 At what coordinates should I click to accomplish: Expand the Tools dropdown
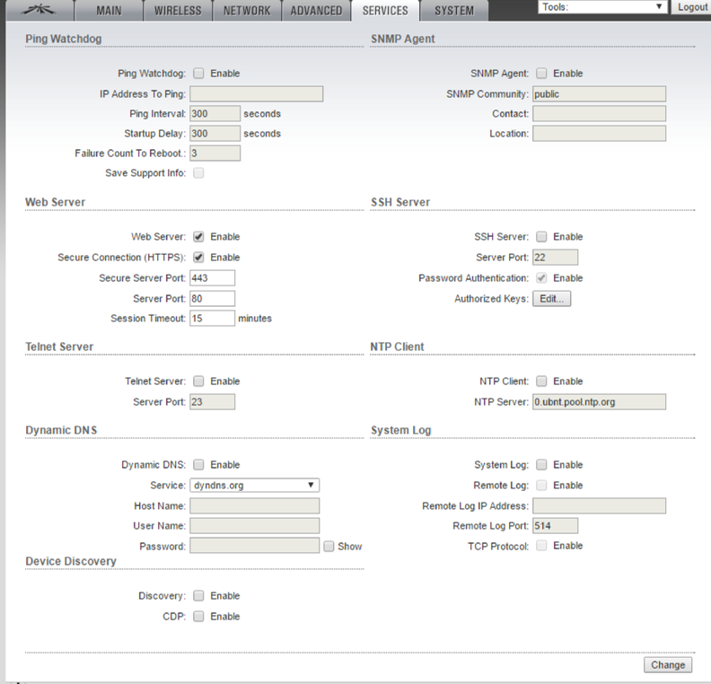[x=602, y=7]
